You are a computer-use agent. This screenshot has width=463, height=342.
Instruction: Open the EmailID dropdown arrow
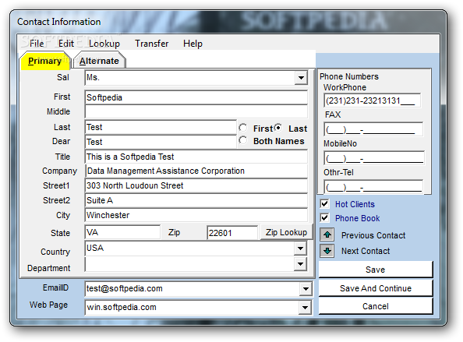click(306, 289)
